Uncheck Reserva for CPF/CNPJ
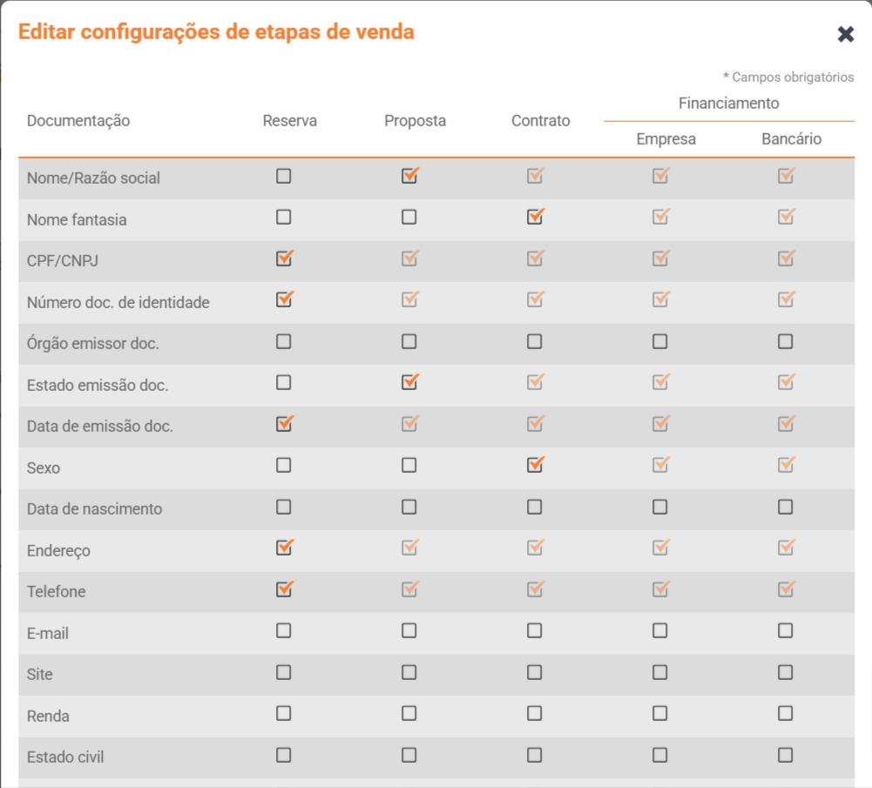This screenshot has width=872, height=788. click(284, 259)
